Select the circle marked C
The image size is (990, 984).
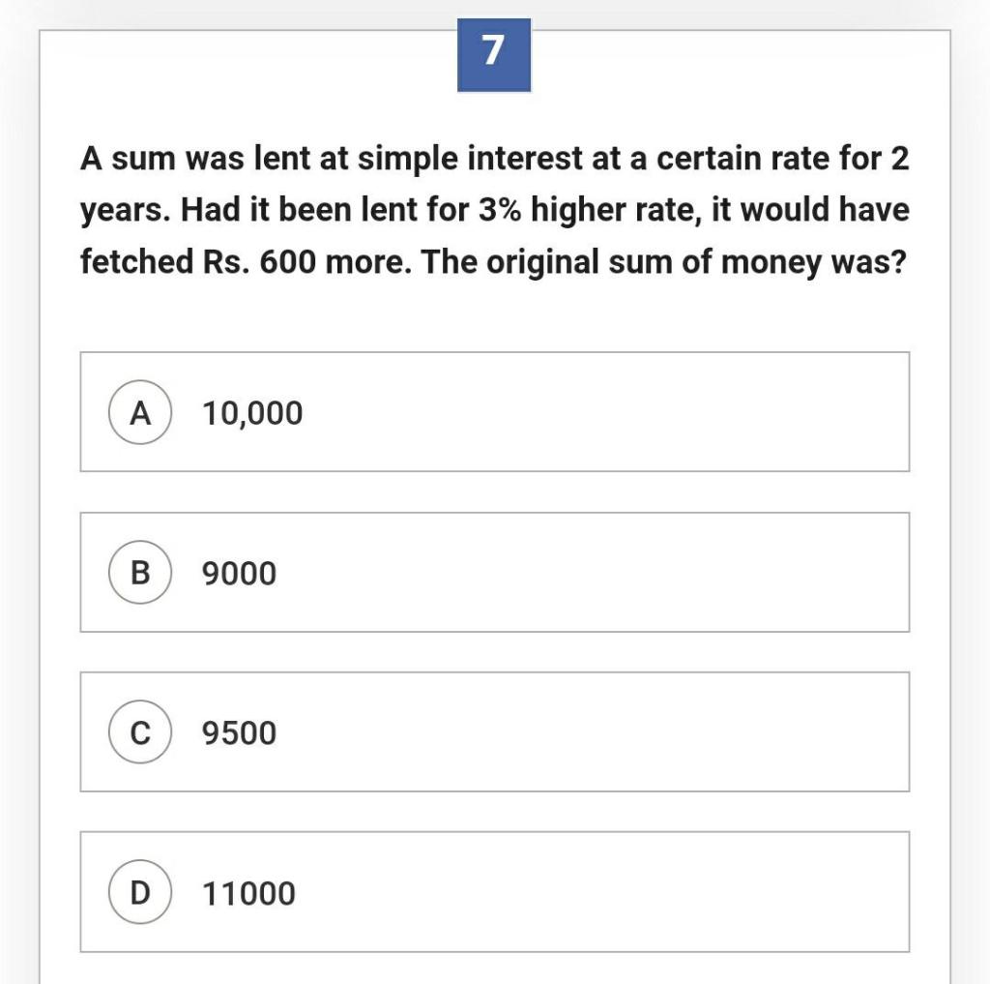[x=140, y=733]
